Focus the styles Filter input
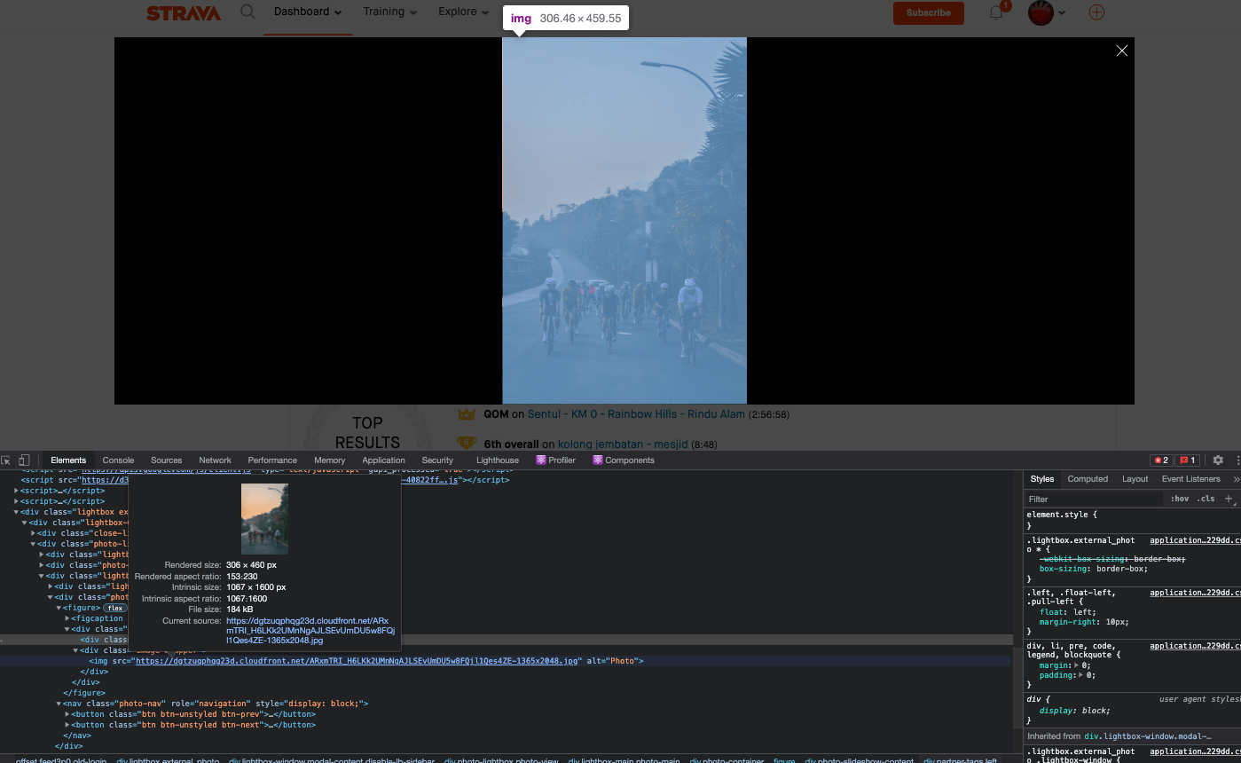 [x=1094, y=499]
